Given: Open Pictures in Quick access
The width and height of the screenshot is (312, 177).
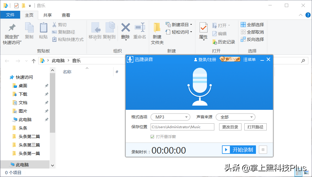Looking at the screenshot, I should (x=23, y=111).
